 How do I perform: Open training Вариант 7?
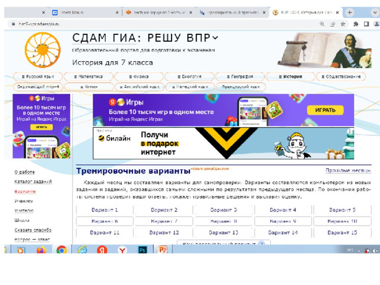(x=164, y=221)
